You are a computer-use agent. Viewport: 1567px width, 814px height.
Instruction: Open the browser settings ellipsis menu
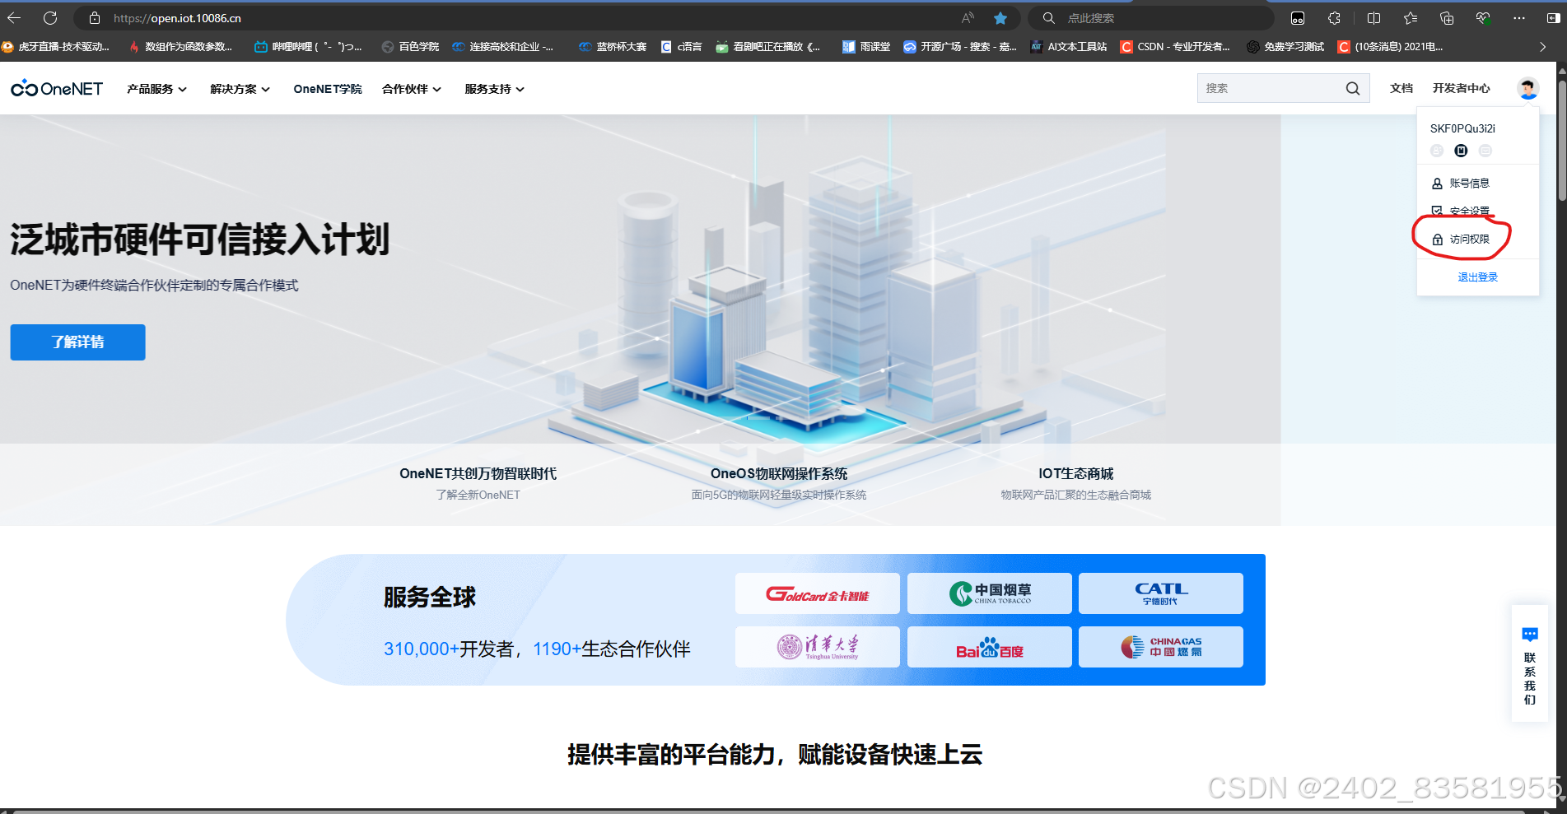click(x=1519, y=18)
